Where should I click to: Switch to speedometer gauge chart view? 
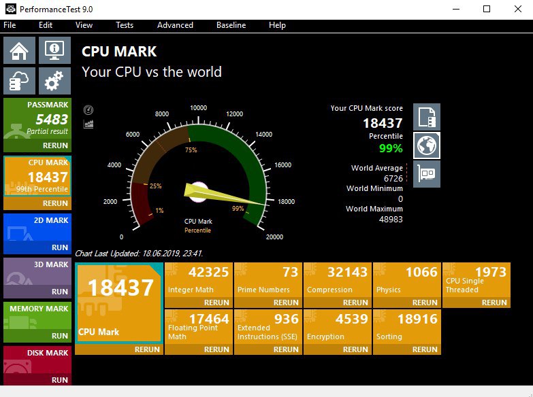coord(88,110)
